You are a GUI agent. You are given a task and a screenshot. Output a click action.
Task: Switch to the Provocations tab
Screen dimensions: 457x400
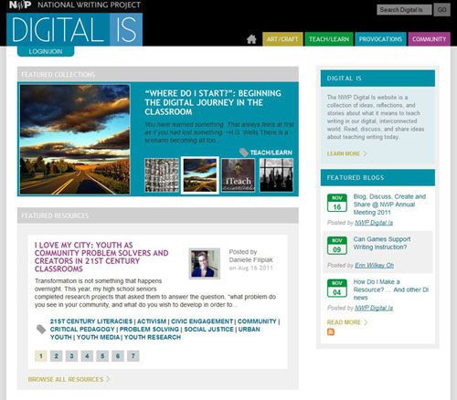click(x=380, y=39)
